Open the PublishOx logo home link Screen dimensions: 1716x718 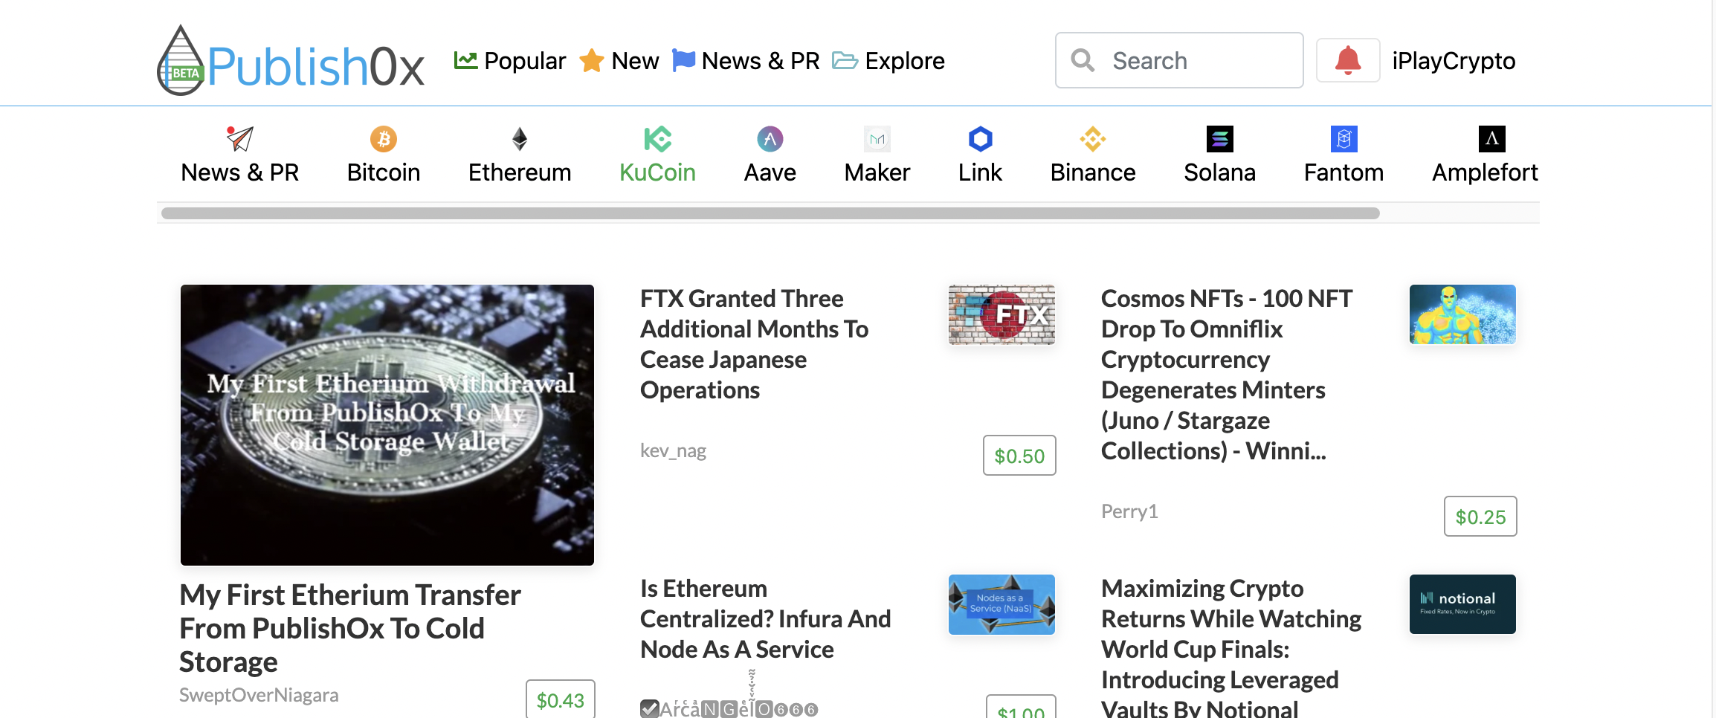291,60
